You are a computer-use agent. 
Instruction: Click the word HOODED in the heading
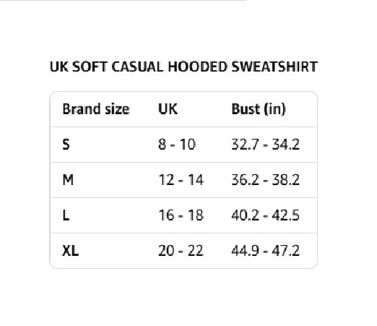click(197, 67)
